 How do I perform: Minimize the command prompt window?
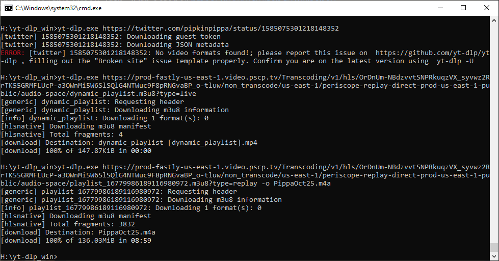(x=440, y=8)
